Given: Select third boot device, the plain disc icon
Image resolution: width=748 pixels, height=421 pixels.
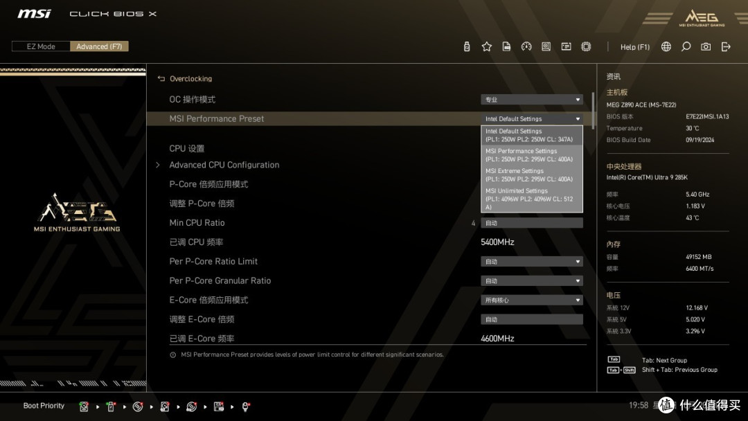Looking at the screenshot, I should pyautogui.click(x=138, y=406).
